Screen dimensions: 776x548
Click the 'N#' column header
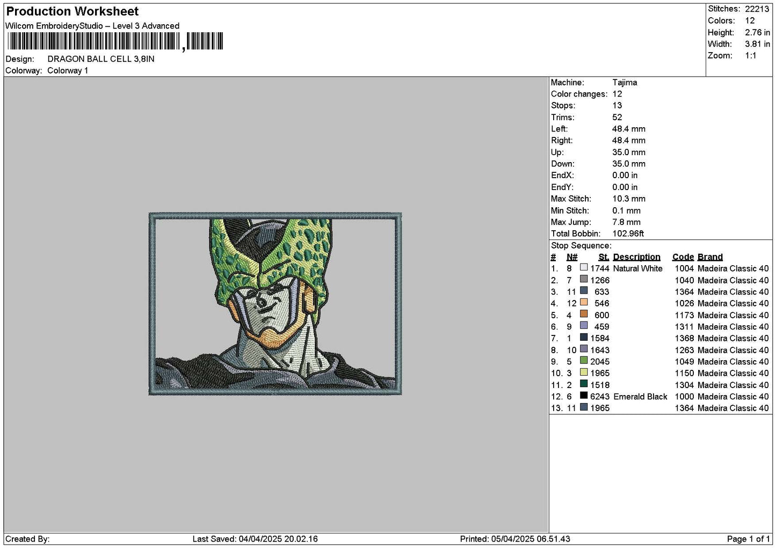coord(572,257)
